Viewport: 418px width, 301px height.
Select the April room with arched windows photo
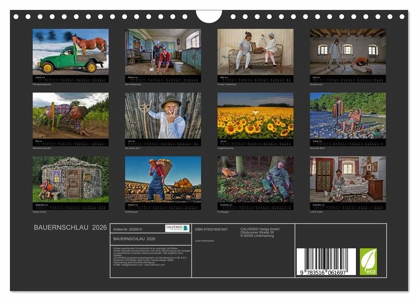click(347, 52)
